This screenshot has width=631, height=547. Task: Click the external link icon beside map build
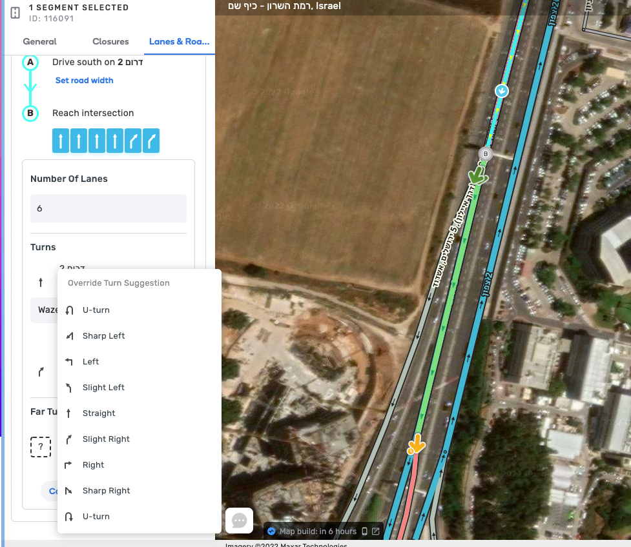(375, 532)
